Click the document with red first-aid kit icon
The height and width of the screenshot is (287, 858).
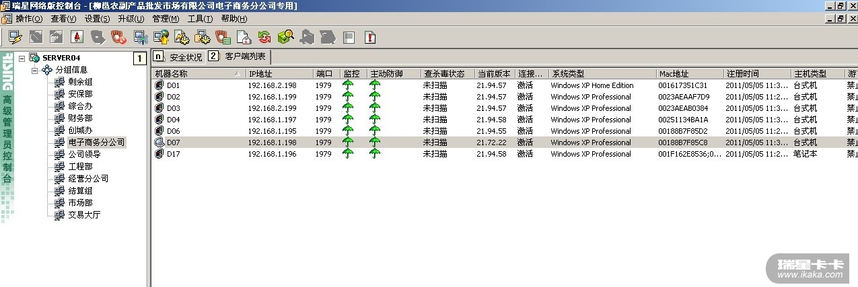(x=243, y=37)
